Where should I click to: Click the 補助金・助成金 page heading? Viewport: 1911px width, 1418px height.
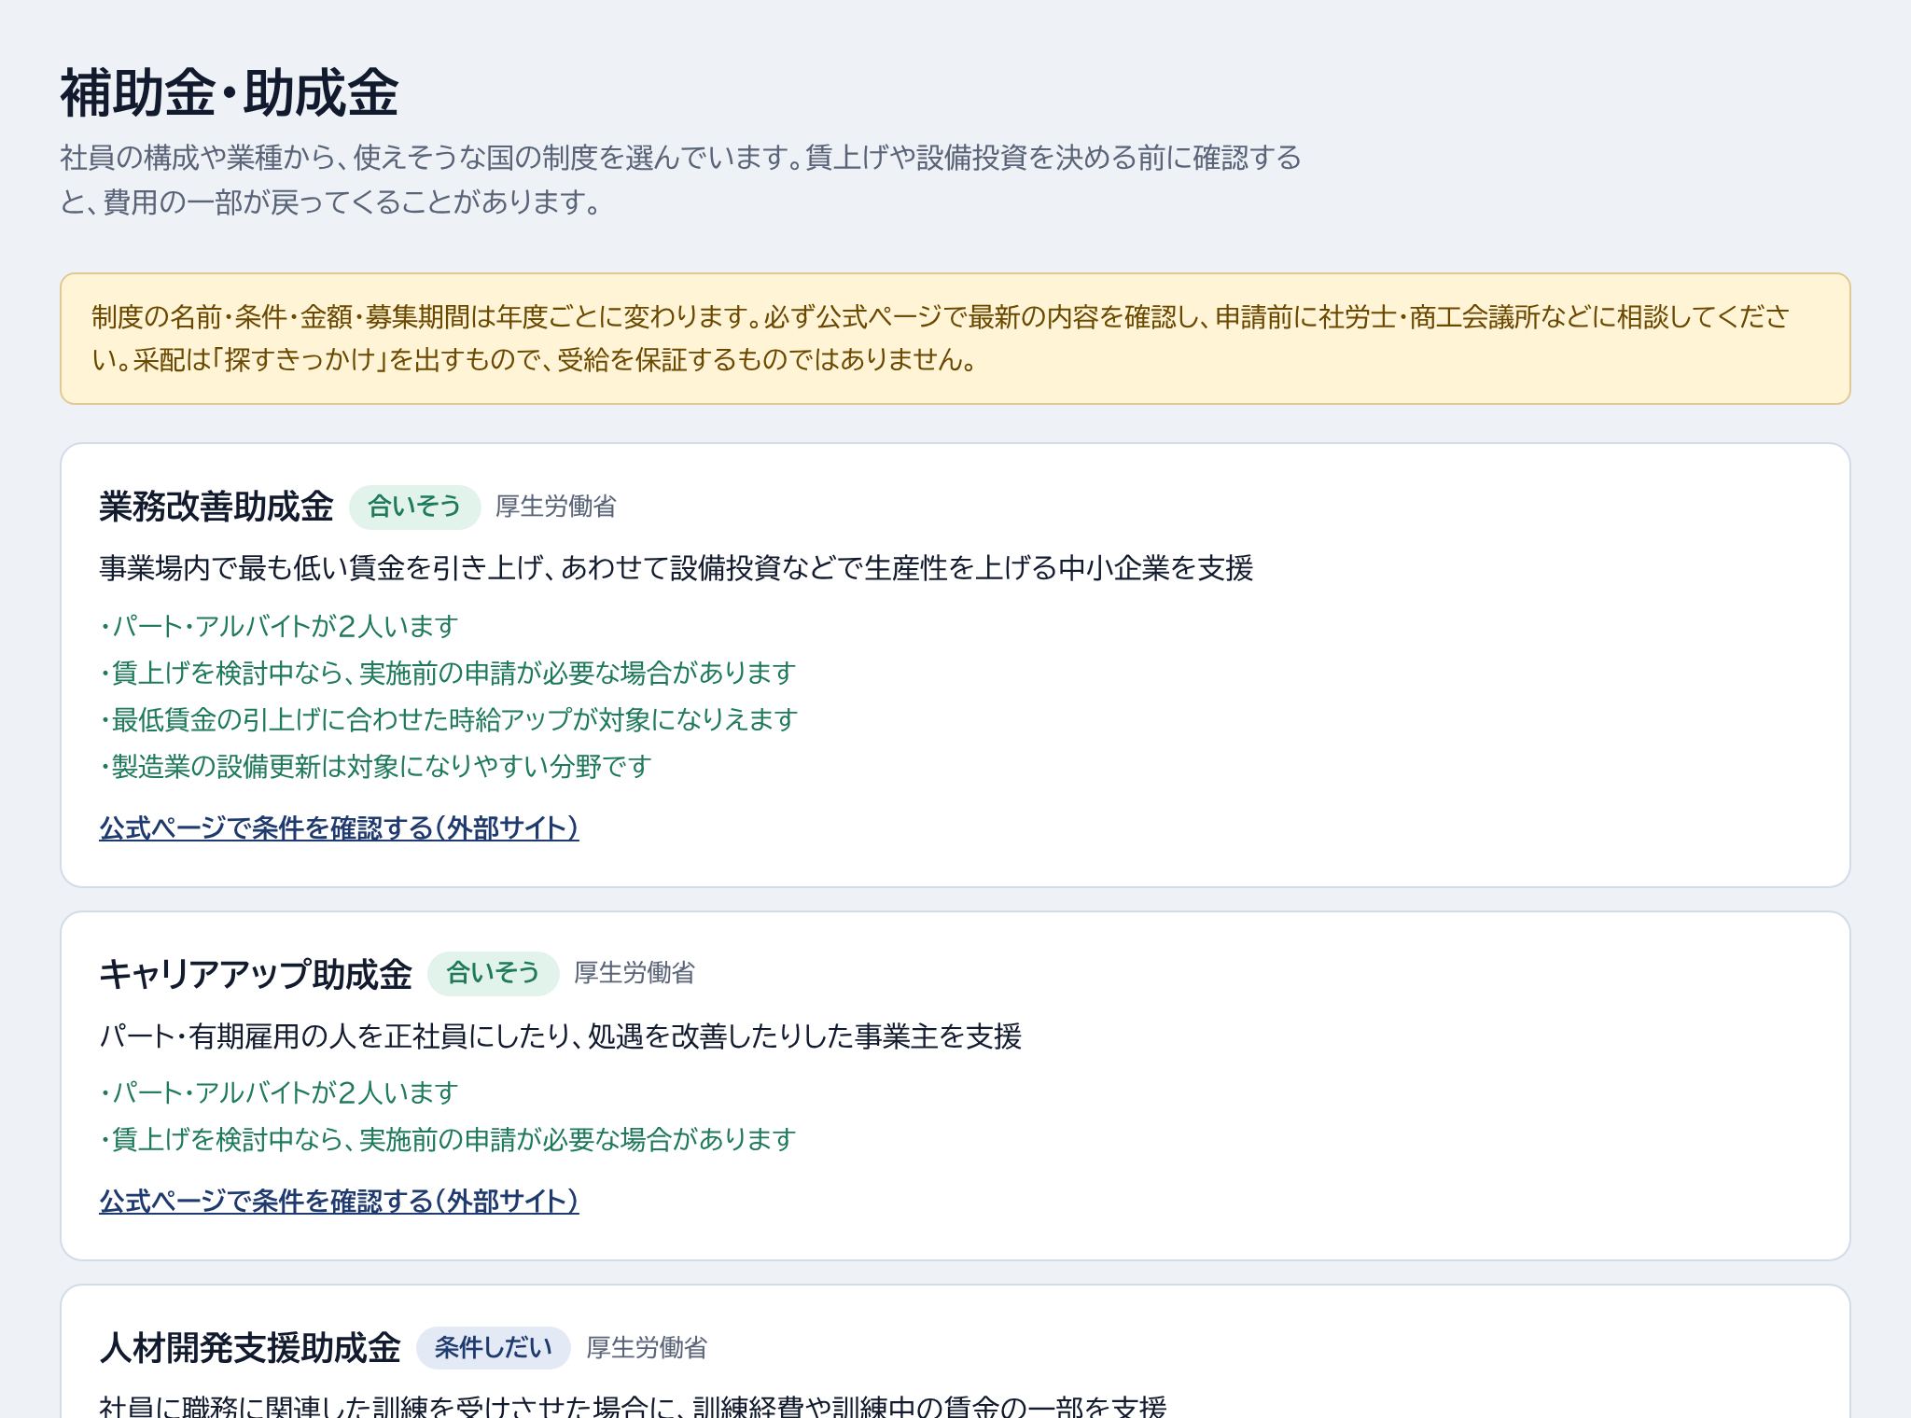tap(230, 93)
